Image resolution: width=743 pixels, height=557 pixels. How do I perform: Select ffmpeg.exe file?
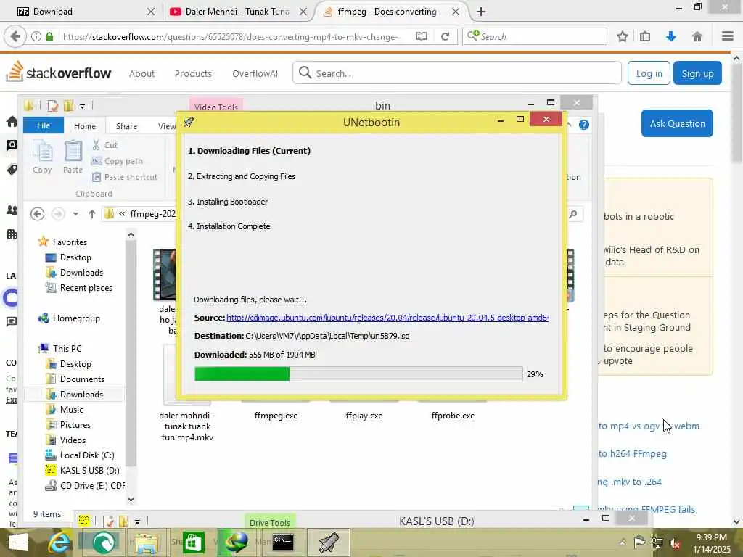tap(276, 416)
